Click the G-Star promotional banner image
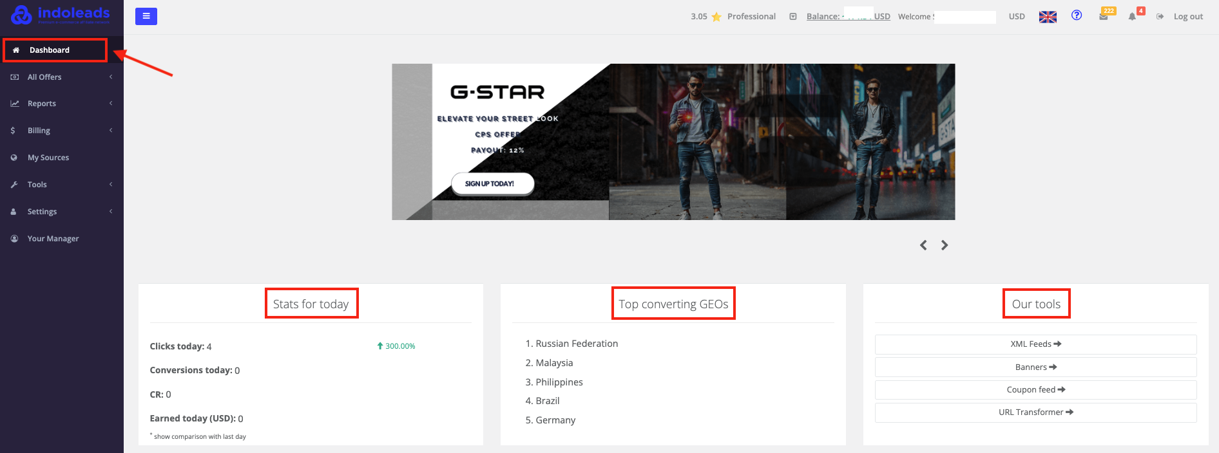Image resolution: width=1219 pixels, height=453 pixels. pos(673,142)
